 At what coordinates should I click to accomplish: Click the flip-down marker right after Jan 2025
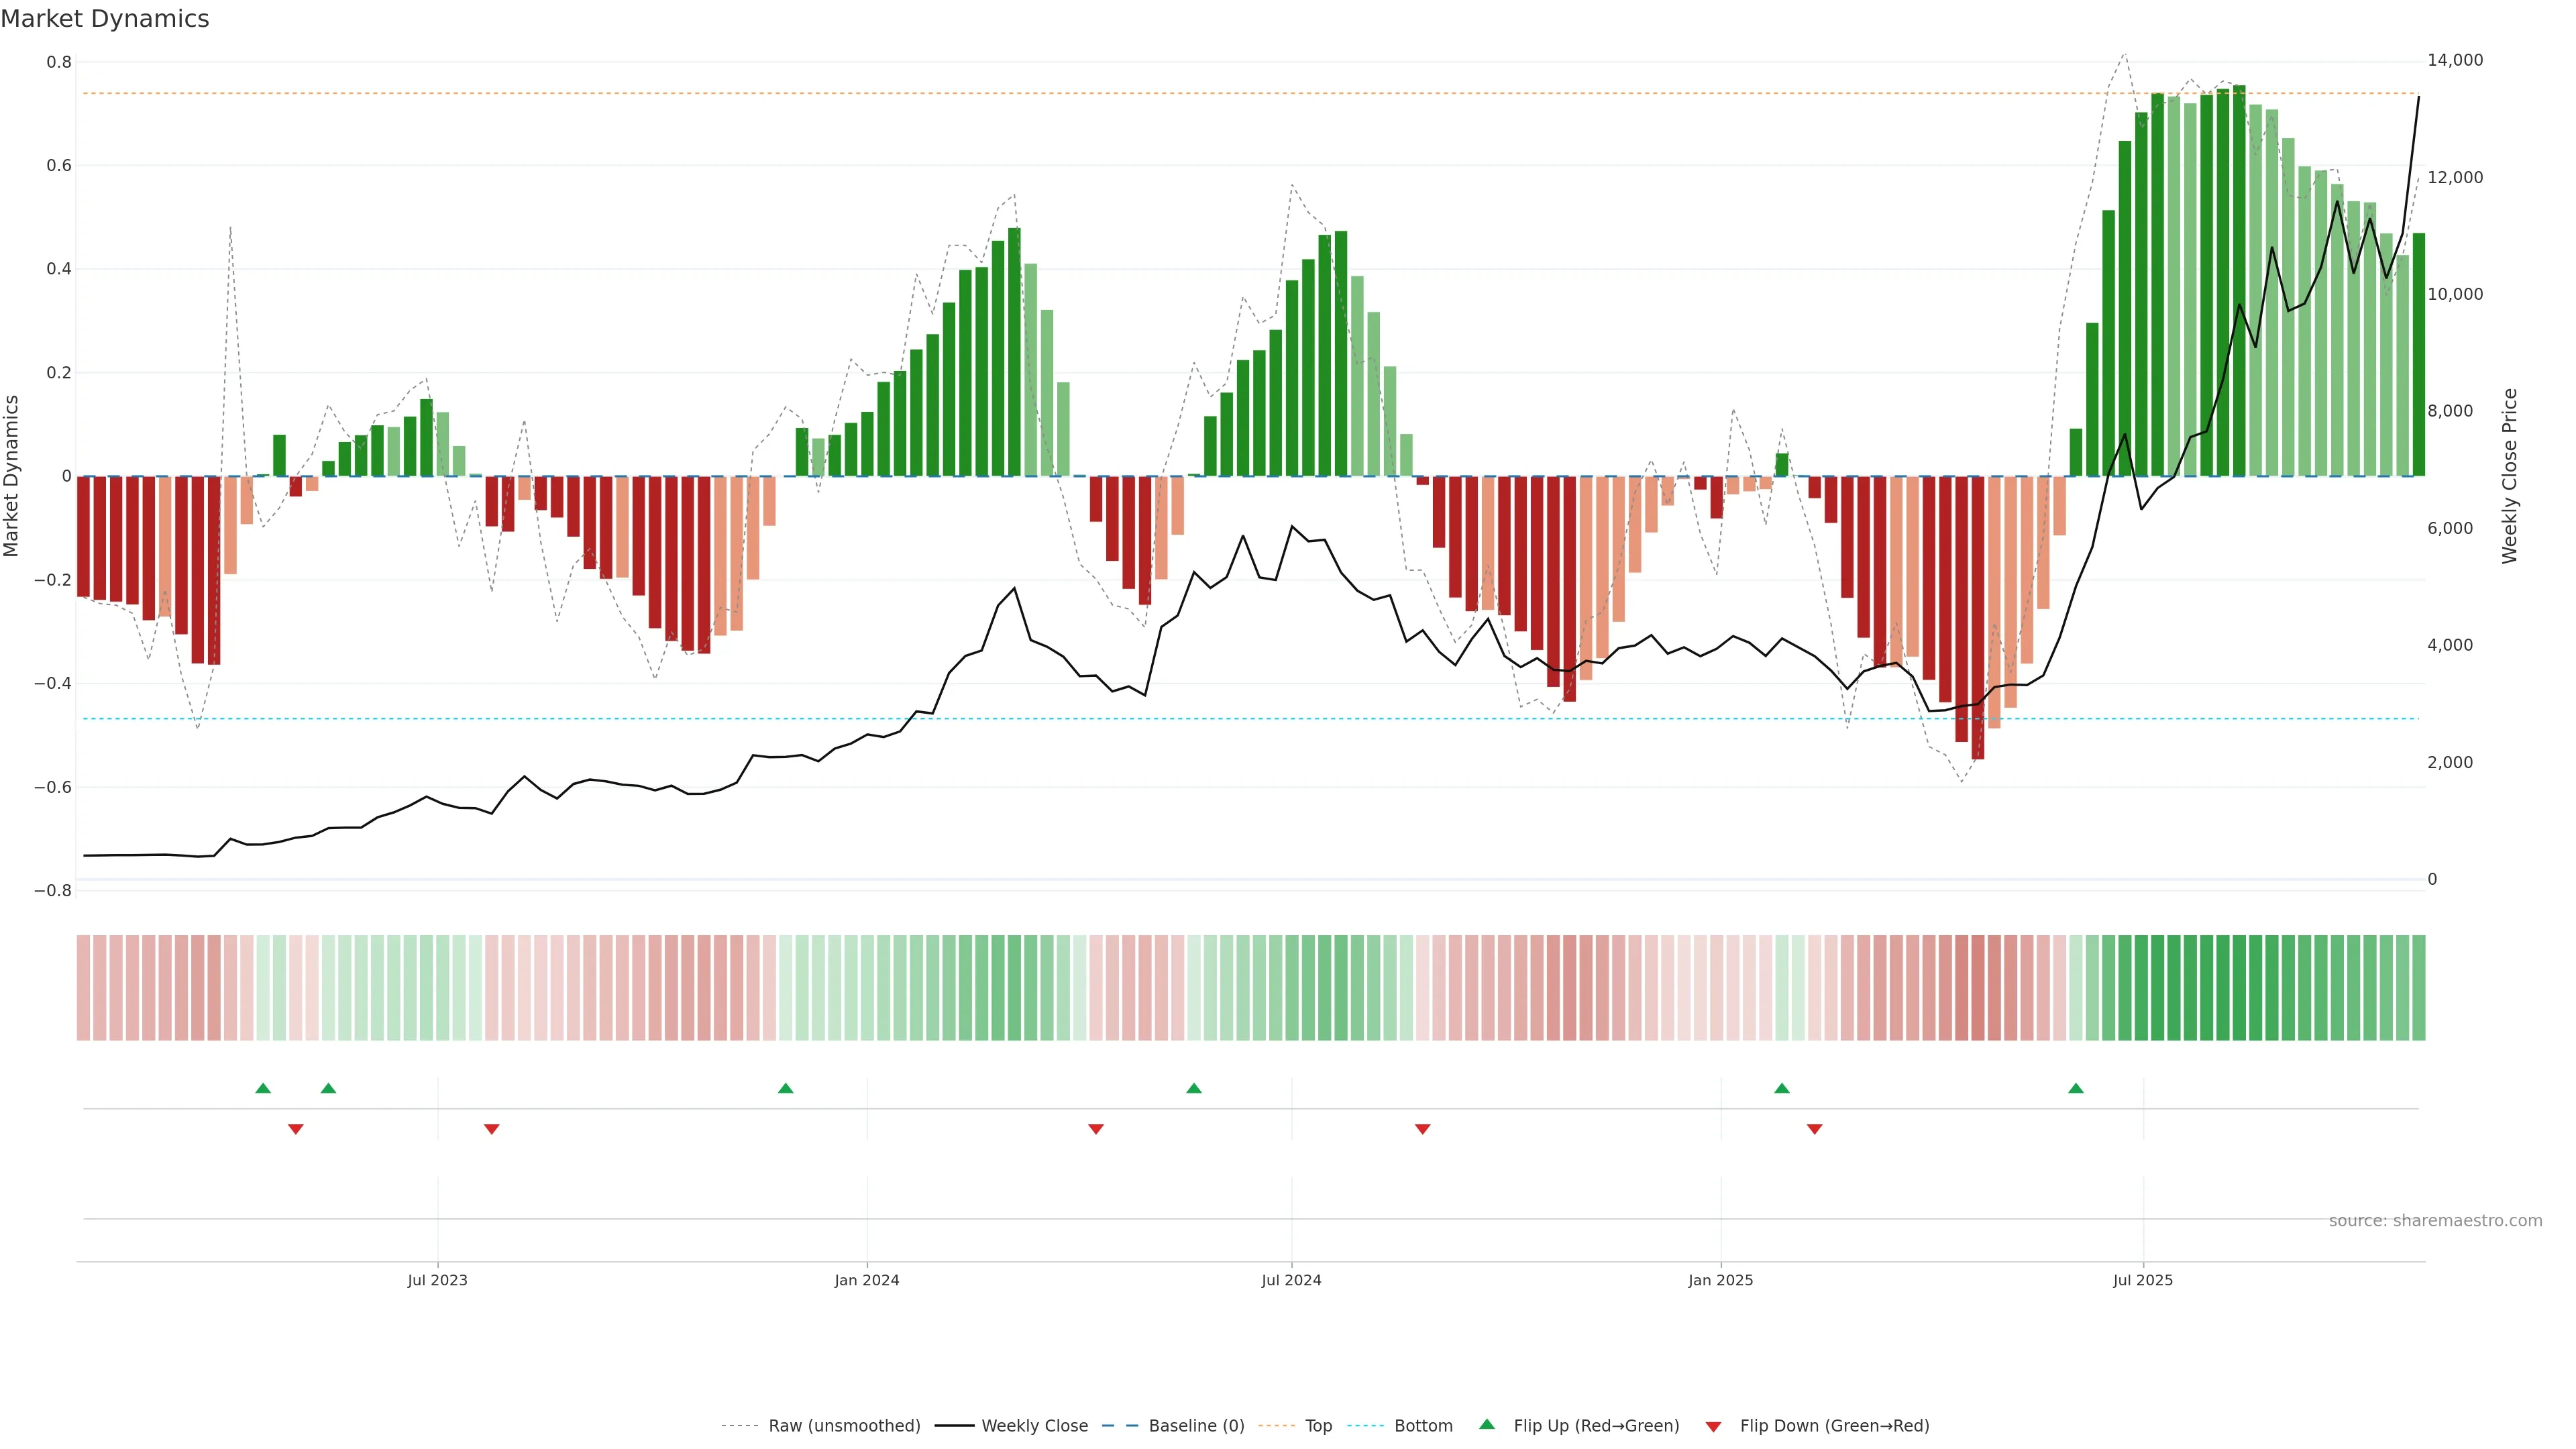(x=1814, y=1129)
